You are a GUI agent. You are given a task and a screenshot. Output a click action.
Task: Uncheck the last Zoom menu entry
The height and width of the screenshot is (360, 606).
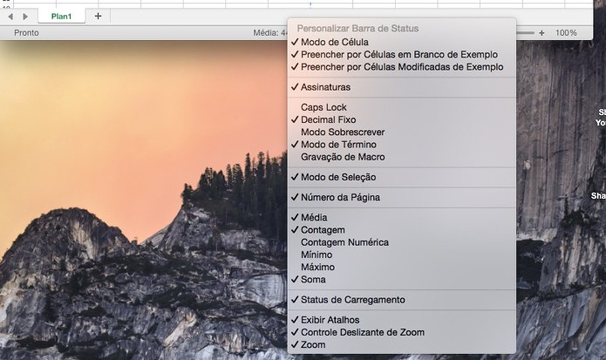click(x=402, y=345)
